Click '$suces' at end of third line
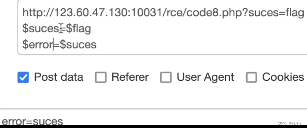 click(78, 45)
